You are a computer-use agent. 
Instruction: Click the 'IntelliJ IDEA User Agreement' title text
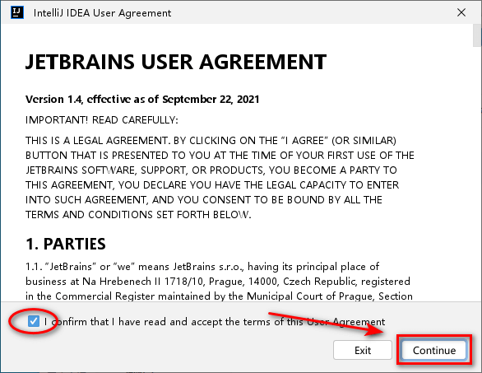102,13
